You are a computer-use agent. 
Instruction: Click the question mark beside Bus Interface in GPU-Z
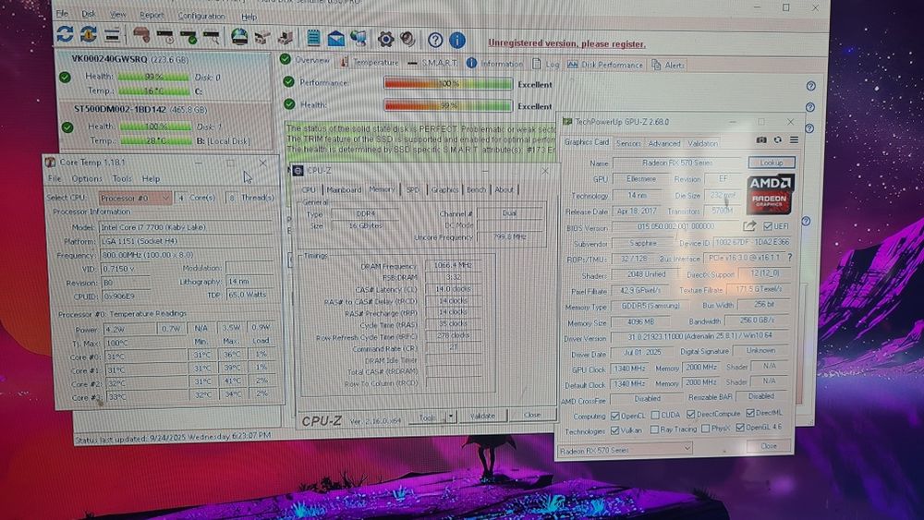[x=790, y=258]
